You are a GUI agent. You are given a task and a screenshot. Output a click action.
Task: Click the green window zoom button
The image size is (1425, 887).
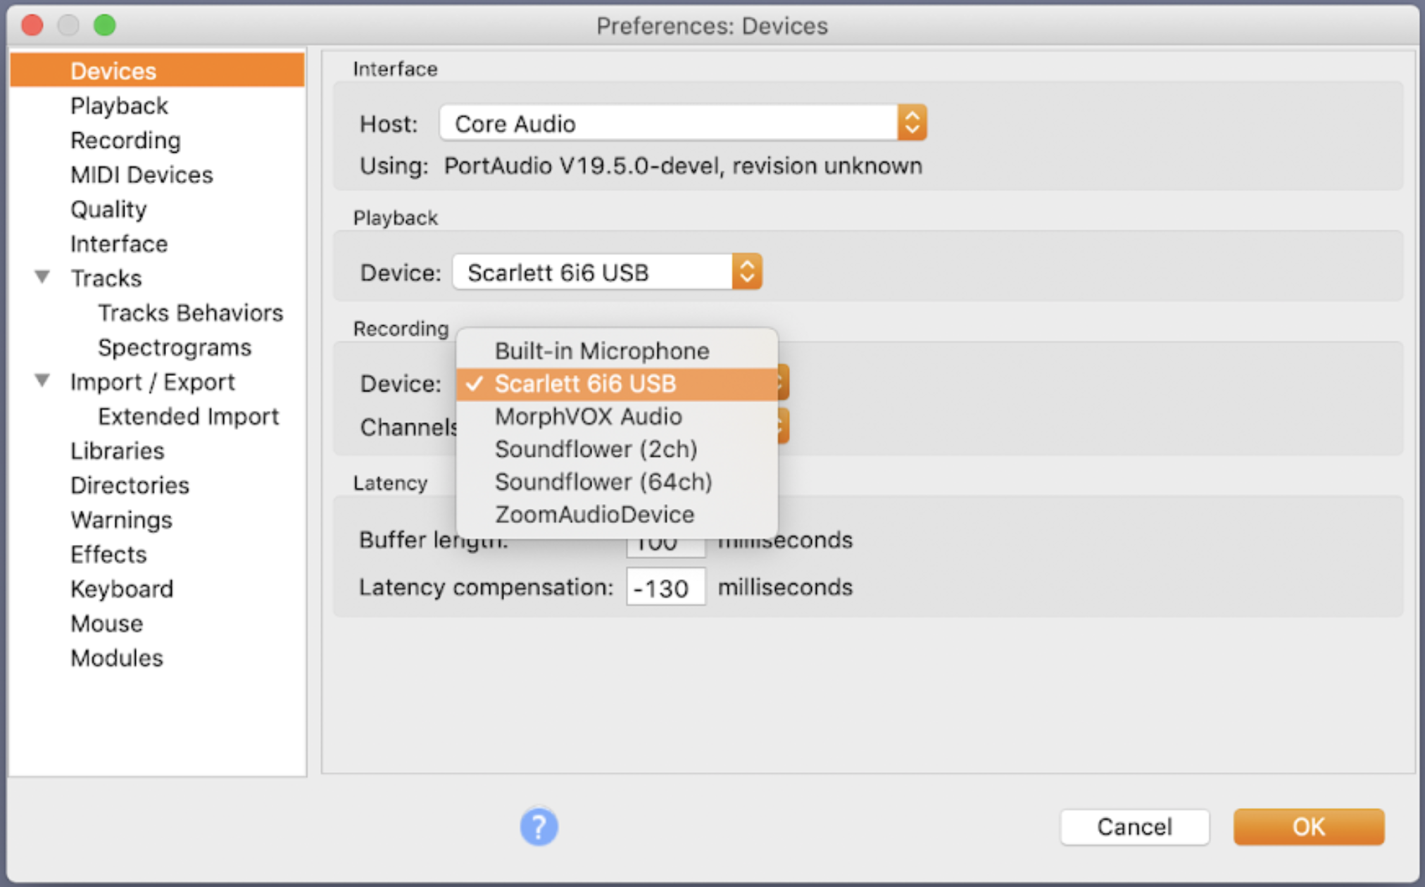tap(105, 25)
